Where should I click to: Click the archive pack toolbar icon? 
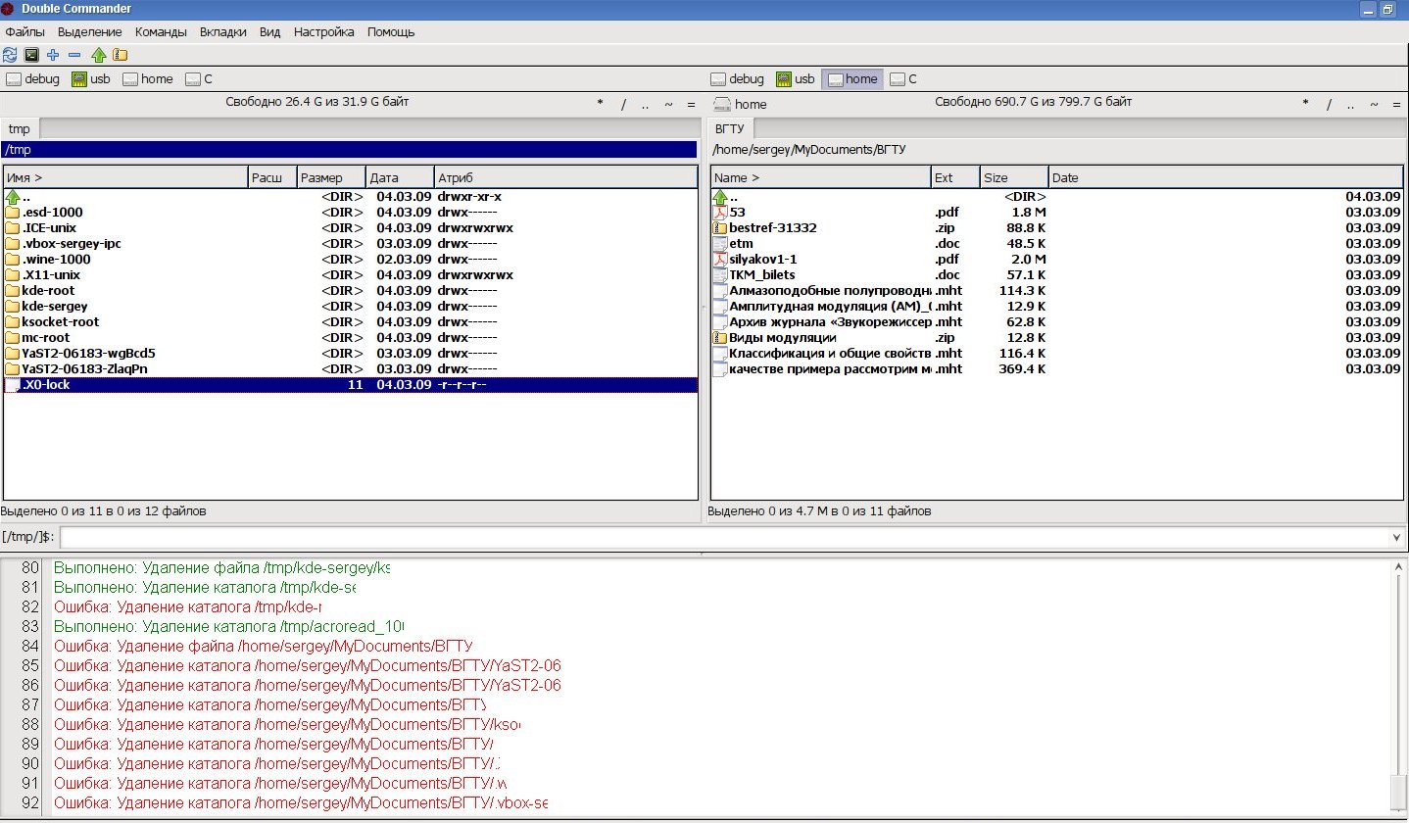pos(120,55)
